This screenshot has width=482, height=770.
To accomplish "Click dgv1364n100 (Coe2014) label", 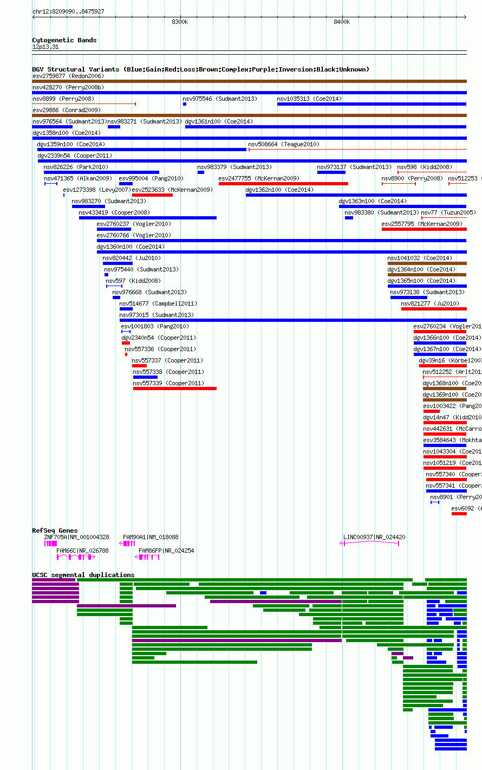I will click(x=421, y=269).
